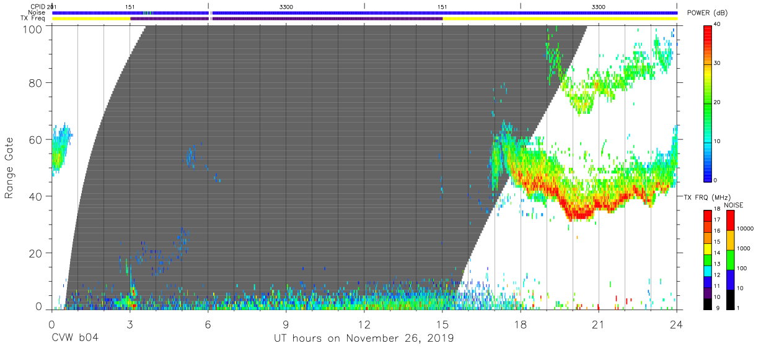The width and height of the screenshot is (761, 351).
Task: Click the 80 tick on Range Gate axis
Action: coord(36,83)
